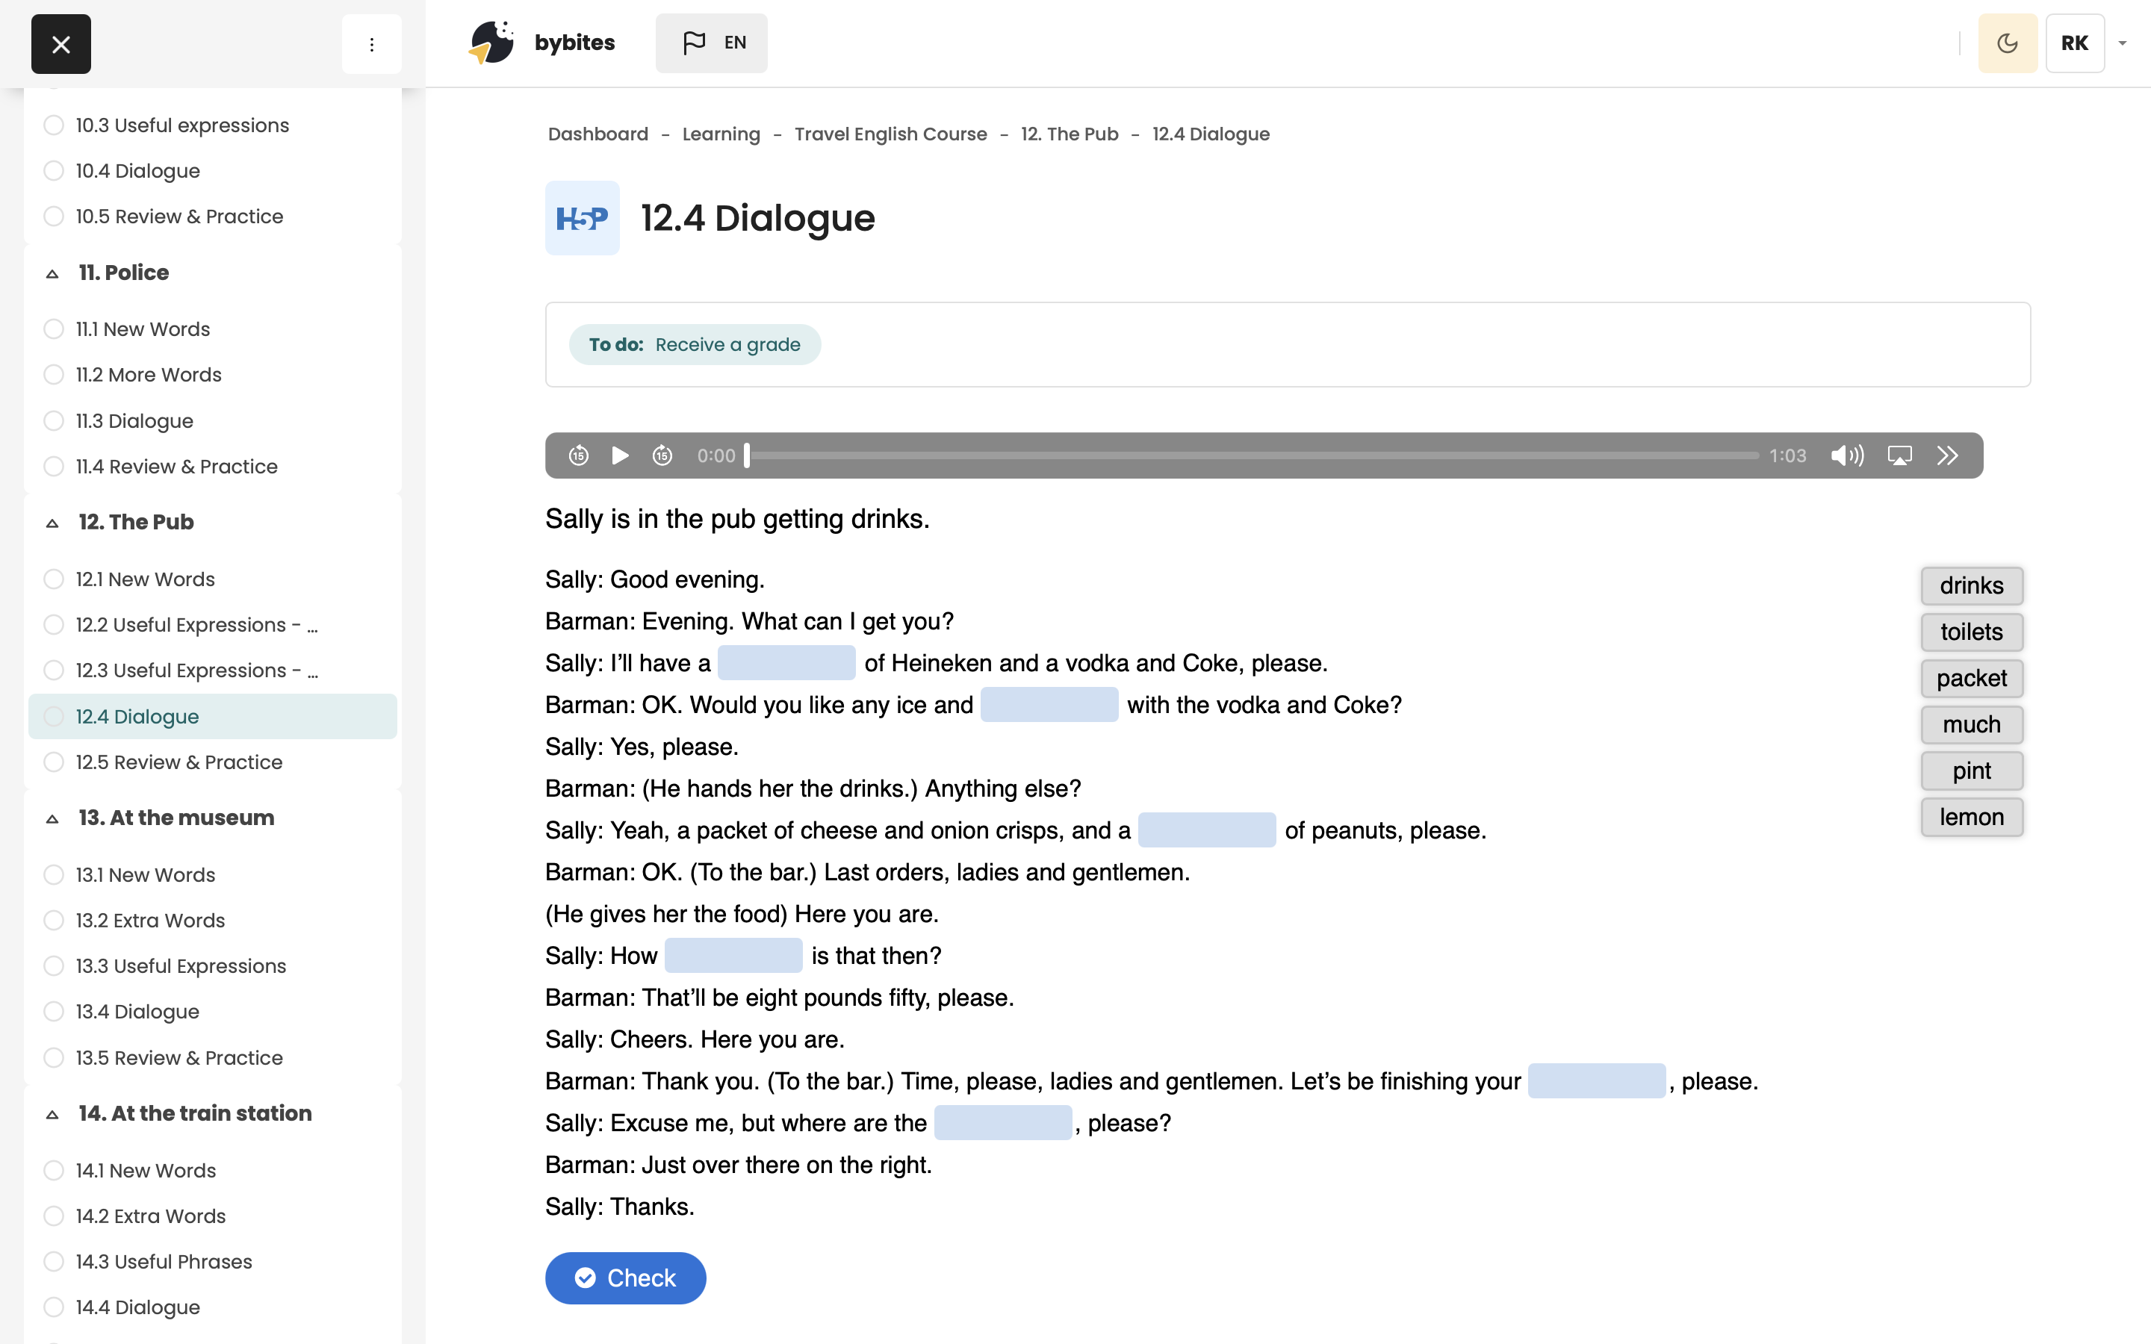Go to Travel English Course breadcrumb

890,134
